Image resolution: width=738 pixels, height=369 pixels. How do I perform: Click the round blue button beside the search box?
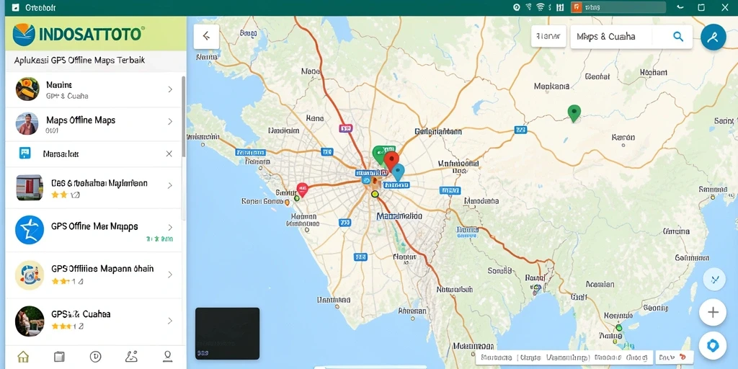[x=713, y=37]
